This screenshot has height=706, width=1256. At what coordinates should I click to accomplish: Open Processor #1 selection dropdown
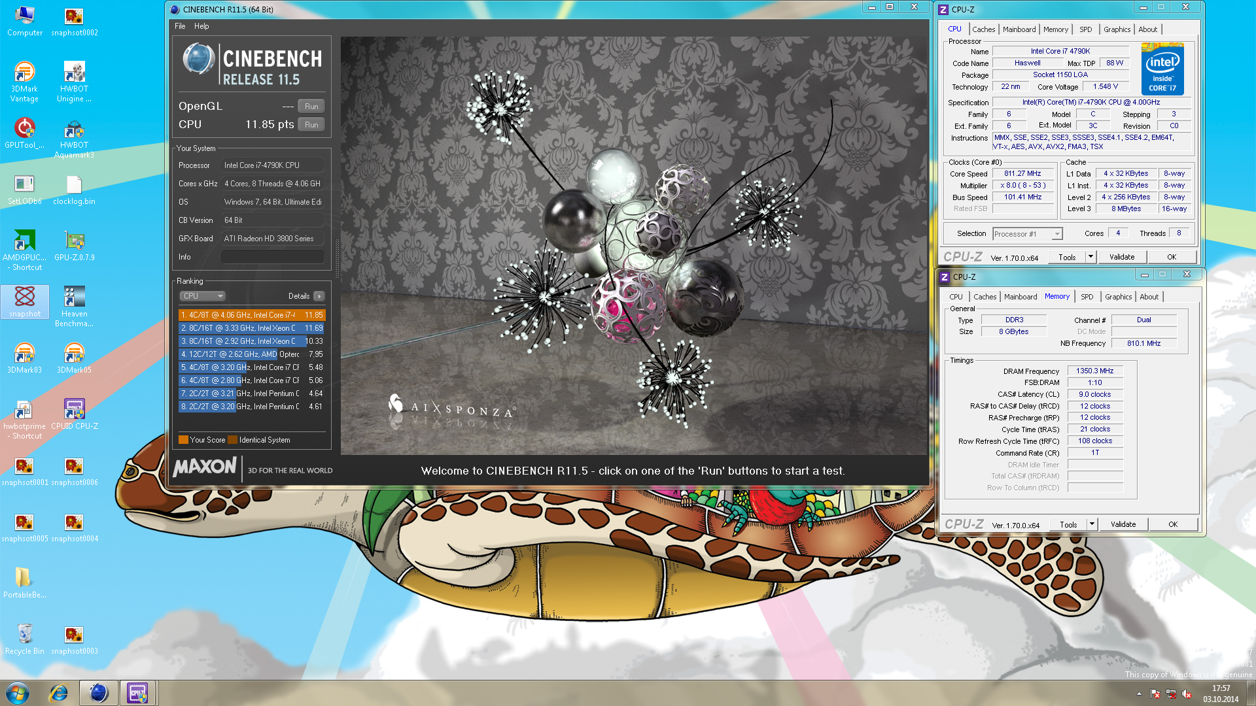coord(1027,234)
